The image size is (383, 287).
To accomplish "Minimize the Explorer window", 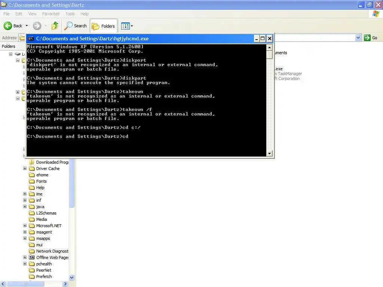I will pos(361,4).
